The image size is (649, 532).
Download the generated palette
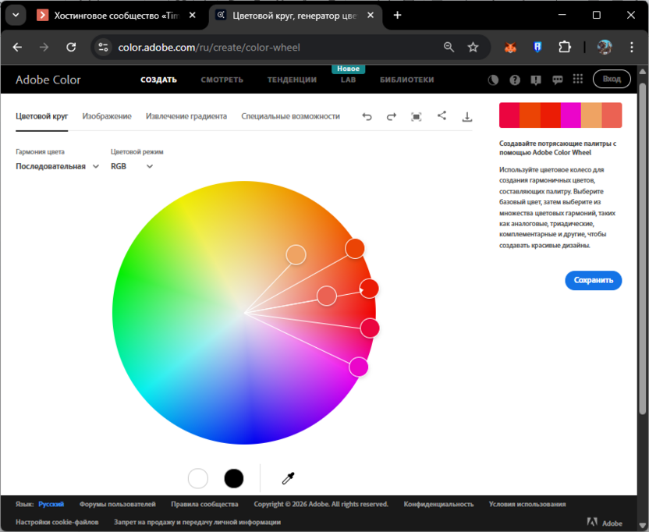(x=467, y=115)
